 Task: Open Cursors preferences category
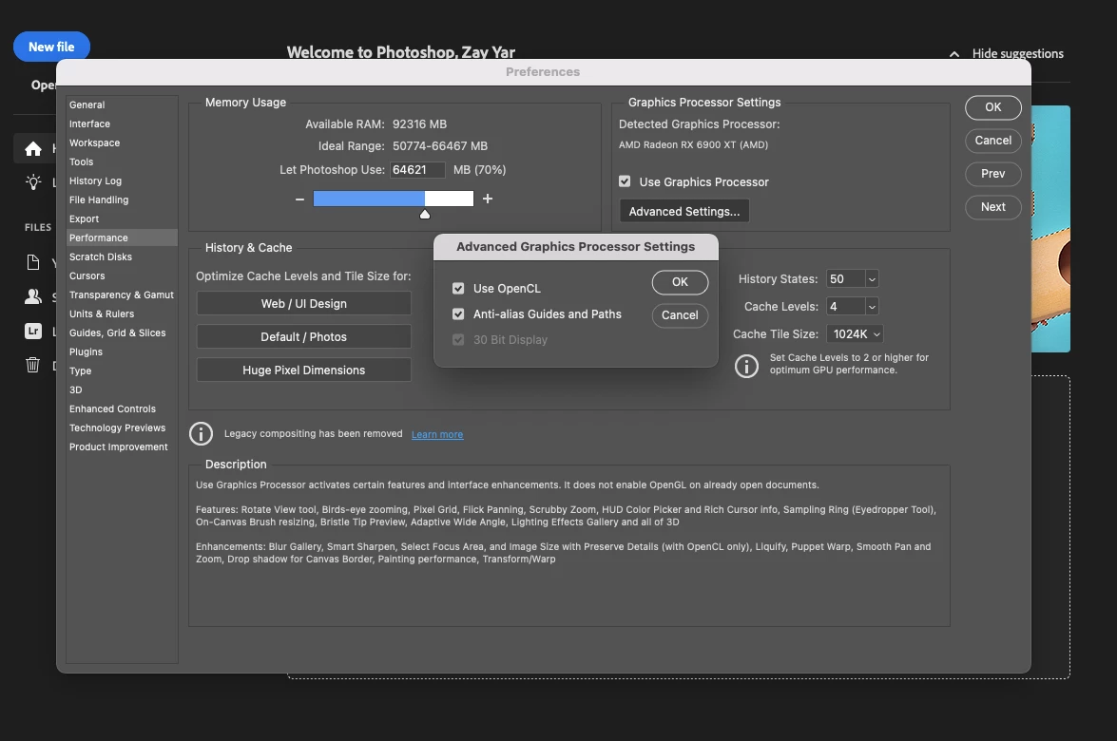(x=122, y=275)
